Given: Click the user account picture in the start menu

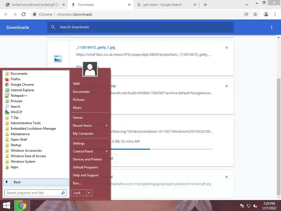Looking at the screenshot, I should (90, 69).
